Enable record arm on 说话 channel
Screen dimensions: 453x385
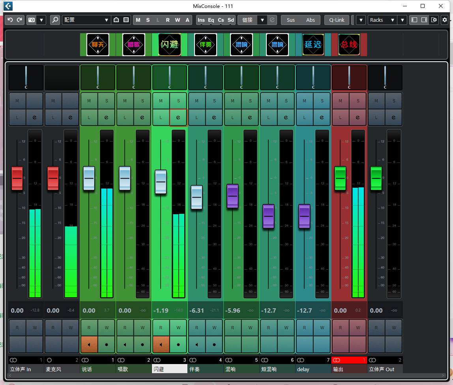pyautogui.click(x=107, y=345)
